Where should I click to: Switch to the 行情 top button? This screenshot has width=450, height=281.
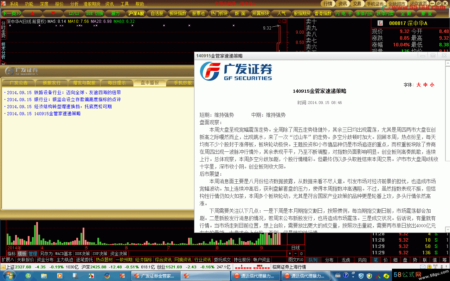pos(328,4)
